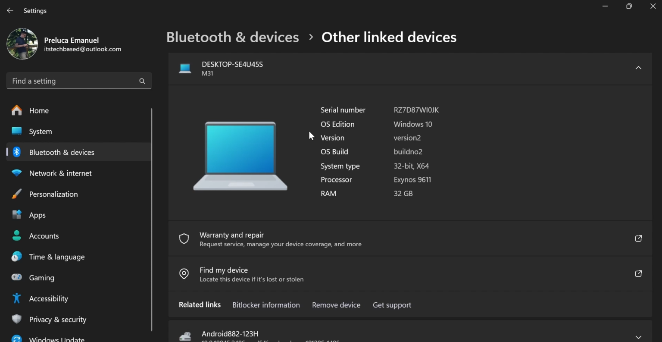Click the Warranty and repair title

tap(231, 235)
